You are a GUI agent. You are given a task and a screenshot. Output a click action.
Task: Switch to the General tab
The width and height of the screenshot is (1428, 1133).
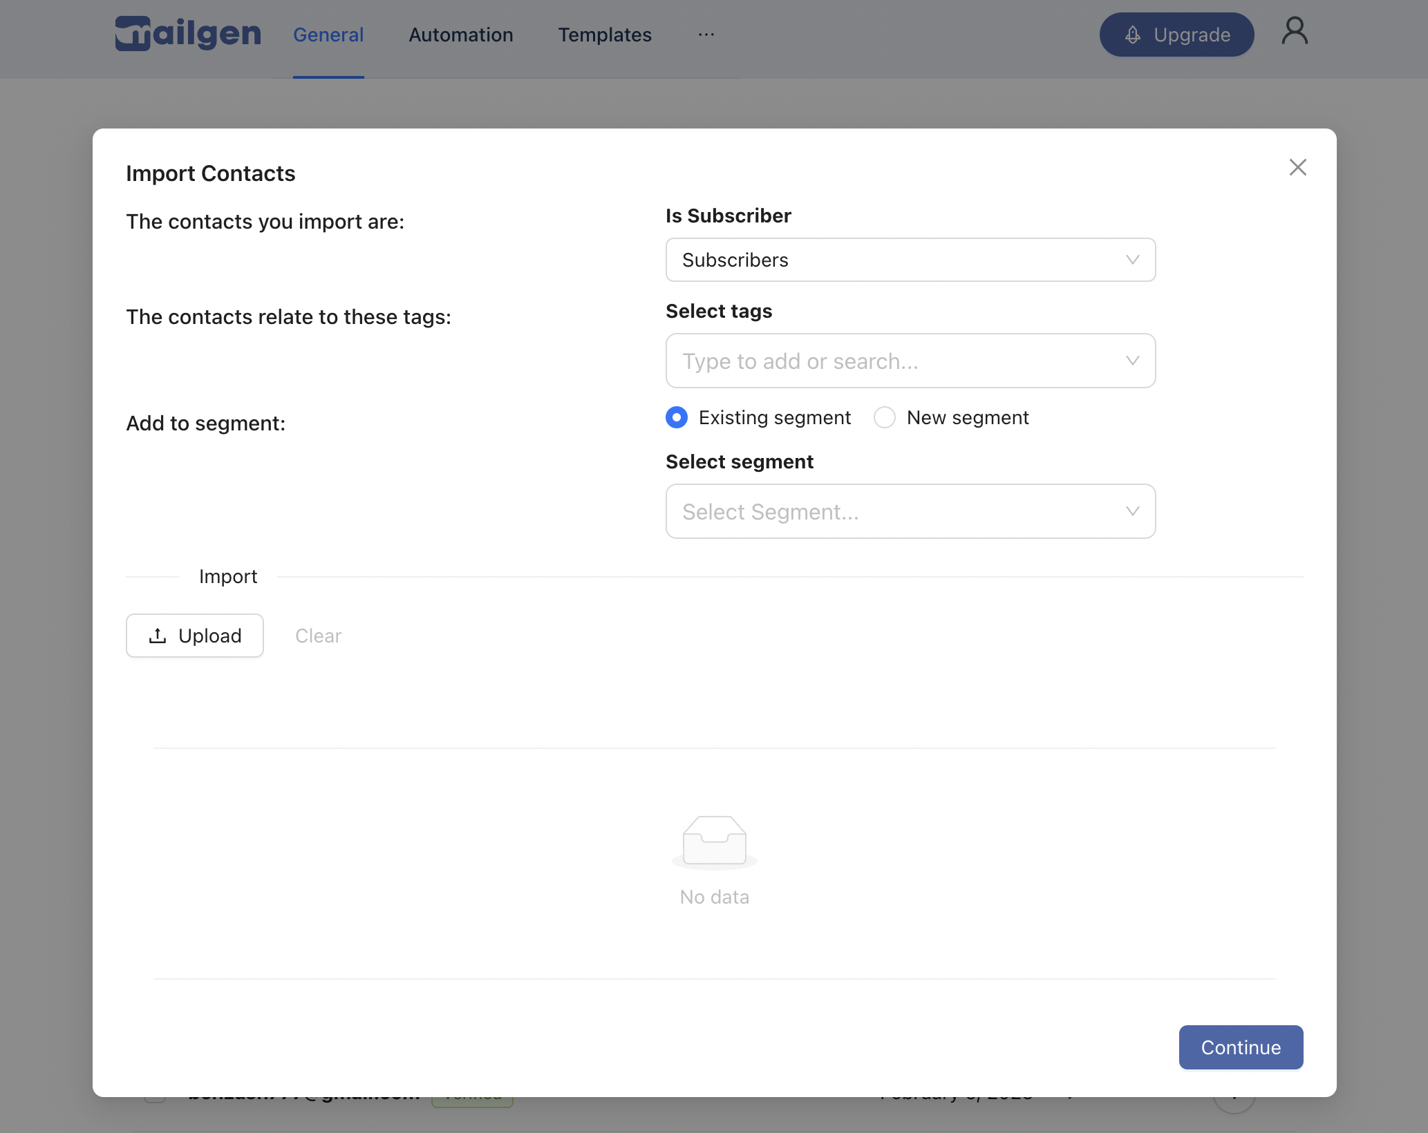click(328, 35)
